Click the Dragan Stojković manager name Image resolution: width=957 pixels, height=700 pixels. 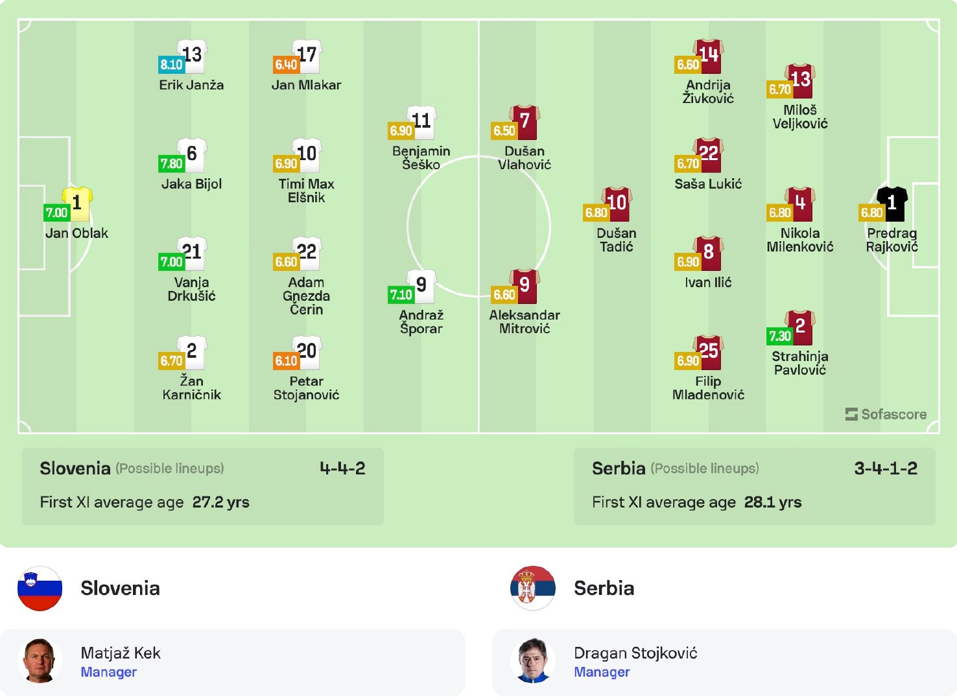pos(635,653)
